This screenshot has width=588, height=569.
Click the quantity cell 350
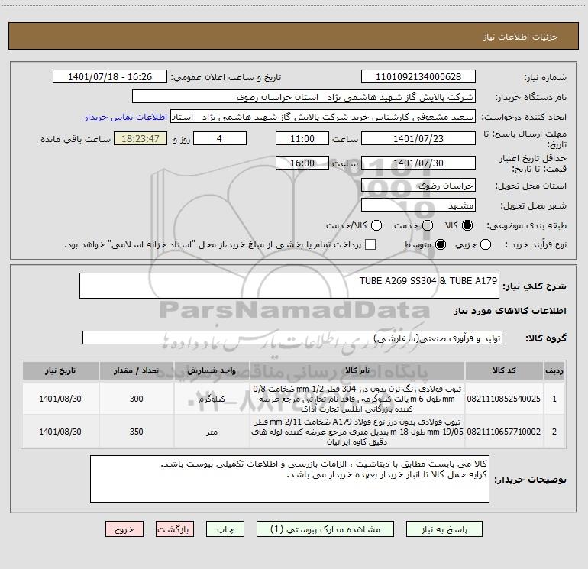pyautogui.click(x=137, y=432)
